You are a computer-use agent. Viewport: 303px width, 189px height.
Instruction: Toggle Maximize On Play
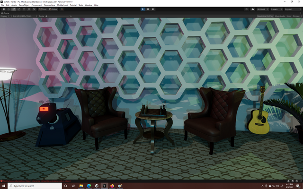tap(265, 16)
